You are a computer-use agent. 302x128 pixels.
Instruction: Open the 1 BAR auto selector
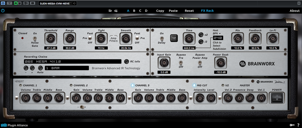pos(67,68)
